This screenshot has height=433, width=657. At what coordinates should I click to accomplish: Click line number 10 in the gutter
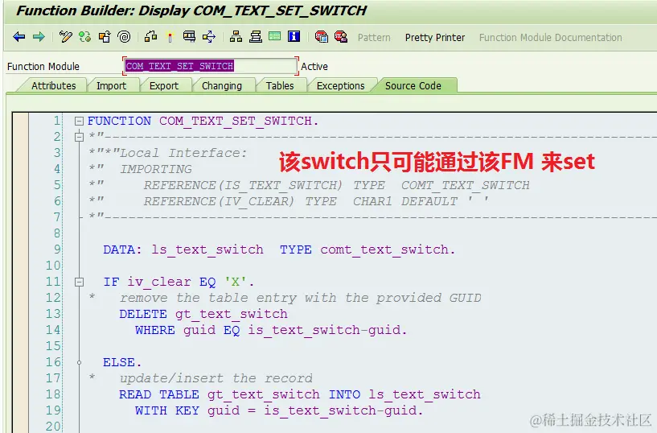[53, 266]
